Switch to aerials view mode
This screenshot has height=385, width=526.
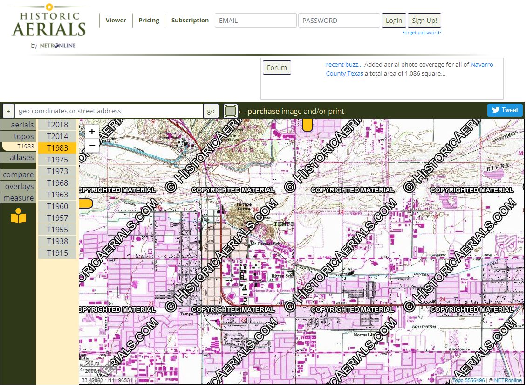coord(21,125)
